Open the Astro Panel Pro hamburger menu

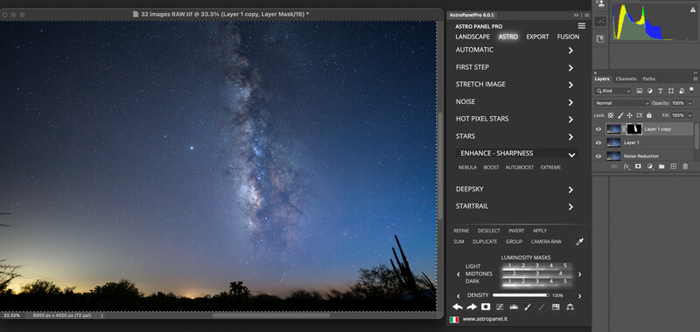(x=581, y=26)
